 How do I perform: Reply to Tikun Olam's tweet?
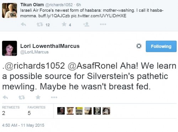tap(23, 24)
